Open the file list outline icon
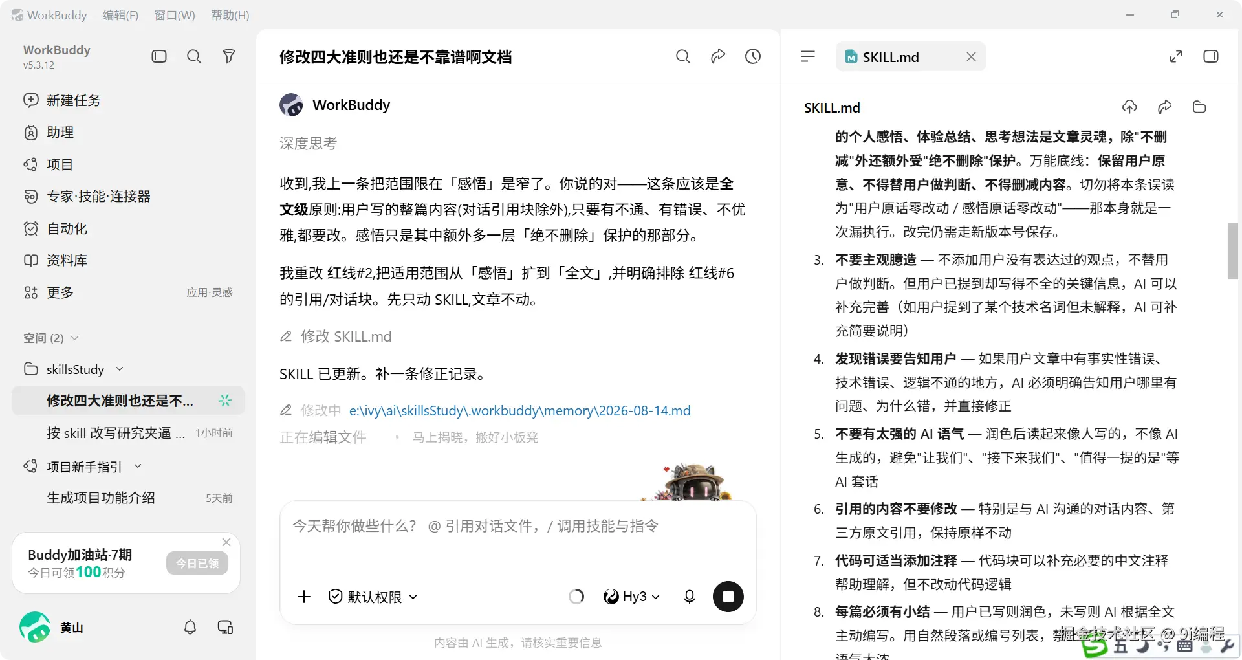 [808, 57]
